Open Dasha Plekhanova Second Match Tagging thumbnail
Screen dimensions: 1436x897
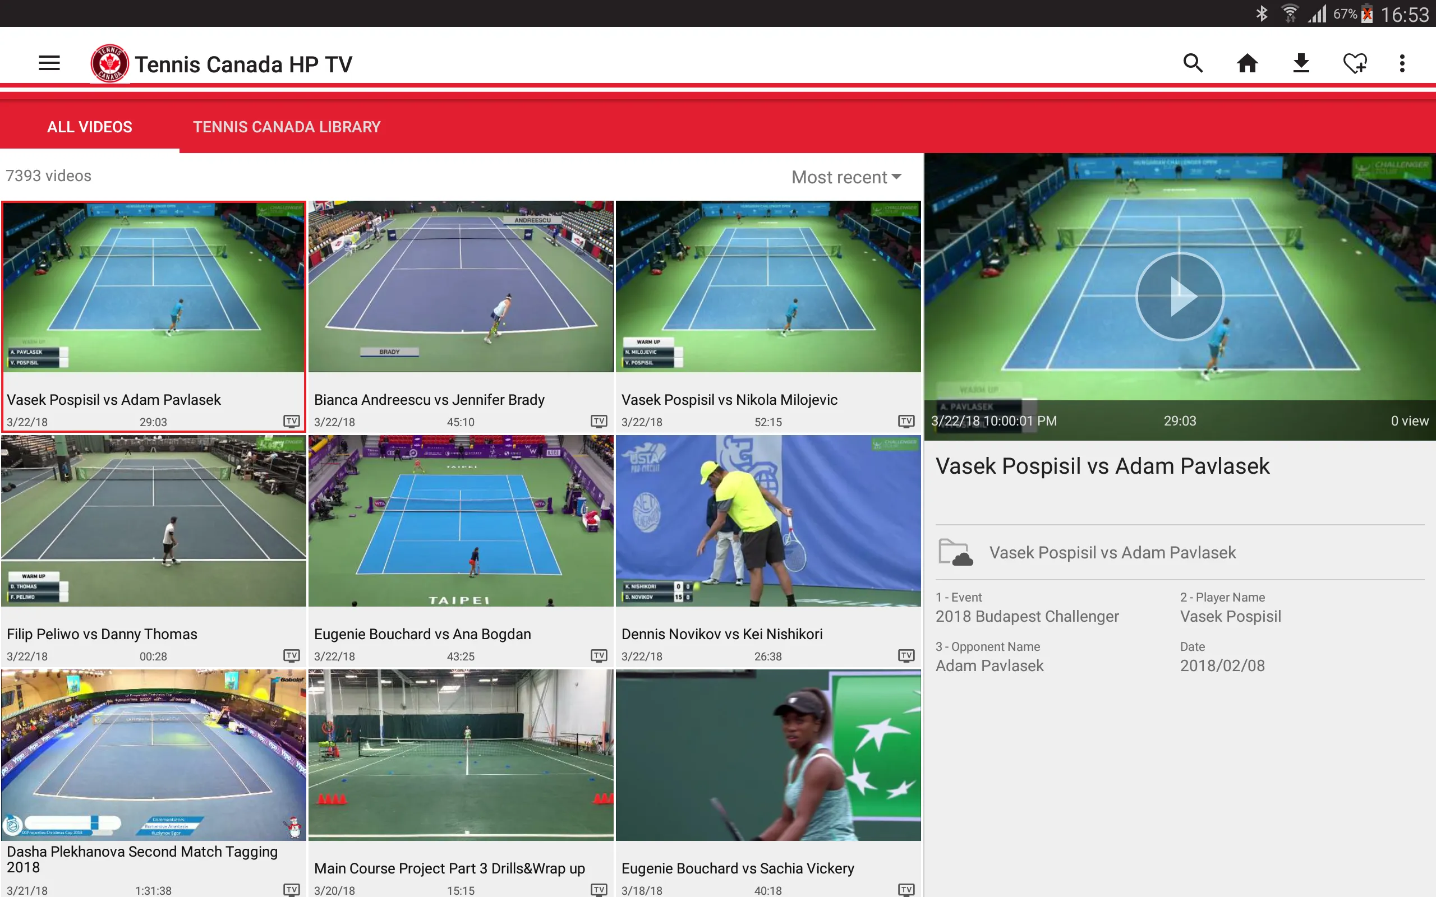pos(154,755)
